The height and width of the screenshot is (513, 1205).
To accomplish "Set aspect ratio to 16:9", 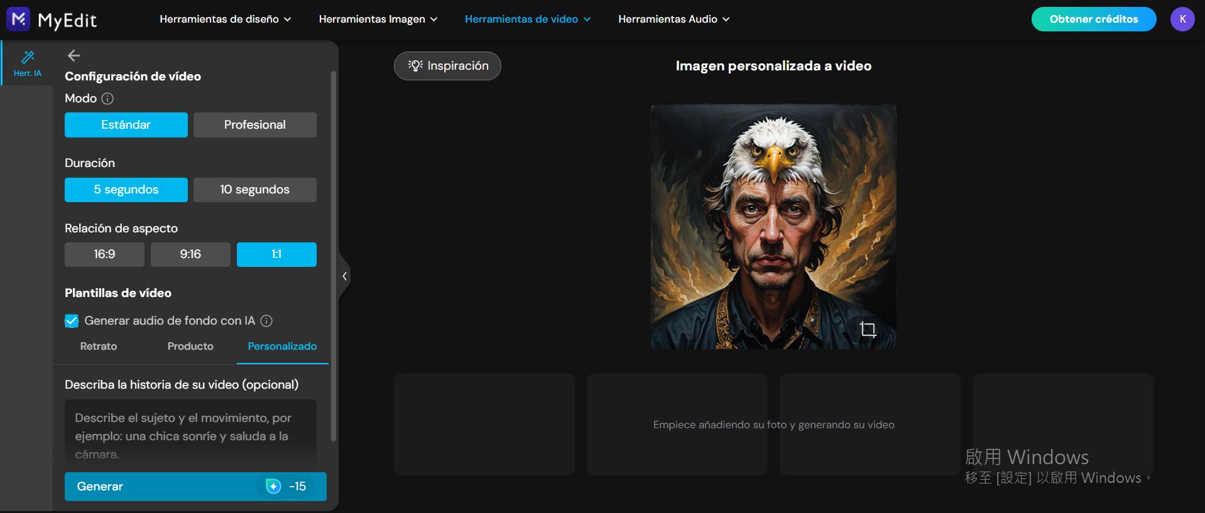I will tap(104, 254).
